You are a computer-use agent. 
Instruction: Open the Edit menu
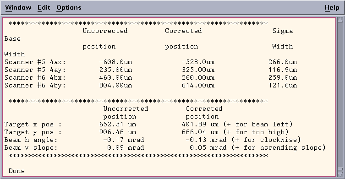[x=44, y=7]
